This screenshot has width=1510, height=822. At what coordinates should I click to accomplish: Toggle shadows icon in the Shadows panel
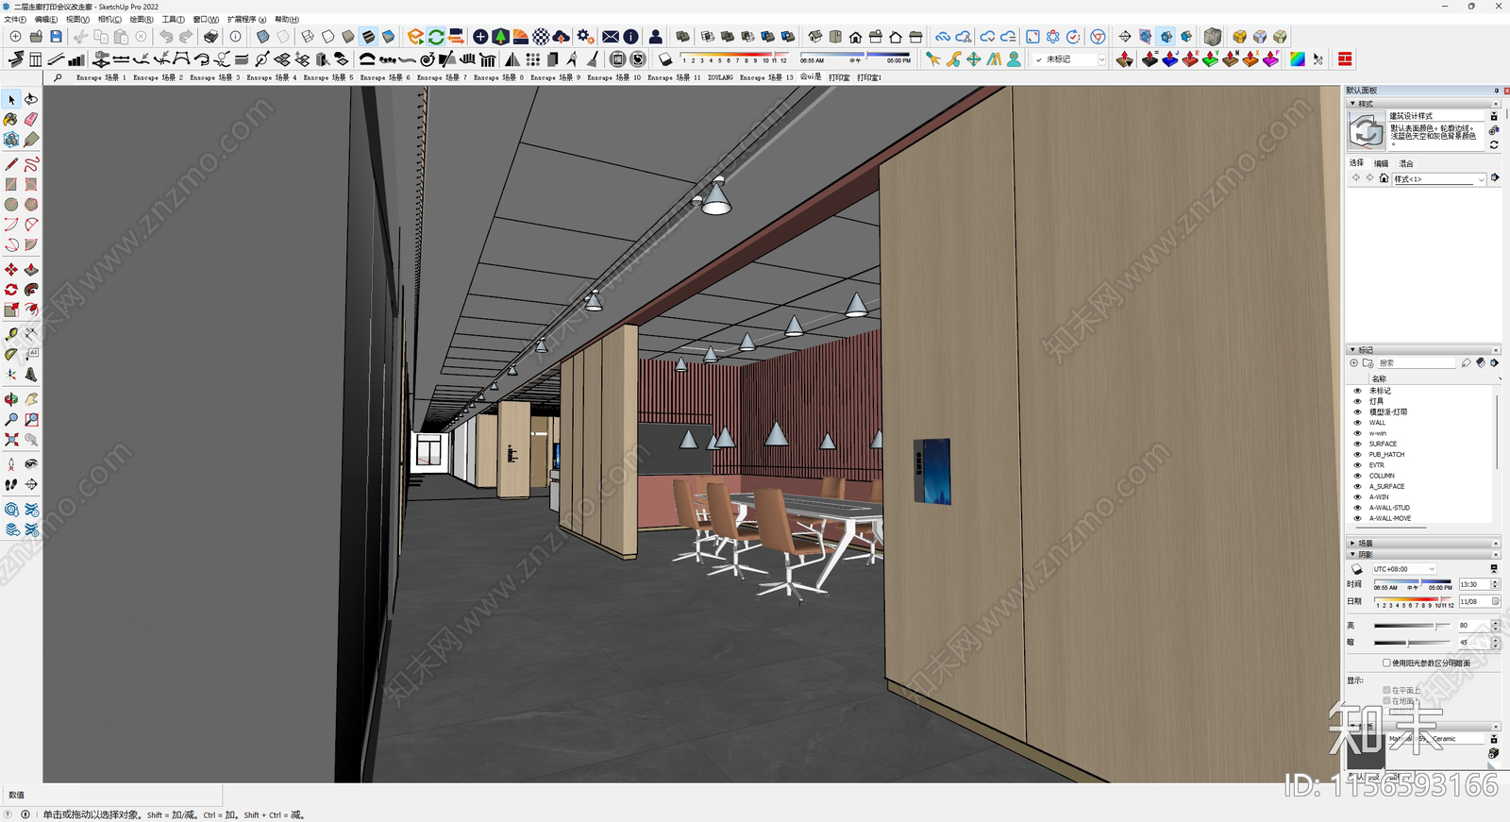point(1357,570)
